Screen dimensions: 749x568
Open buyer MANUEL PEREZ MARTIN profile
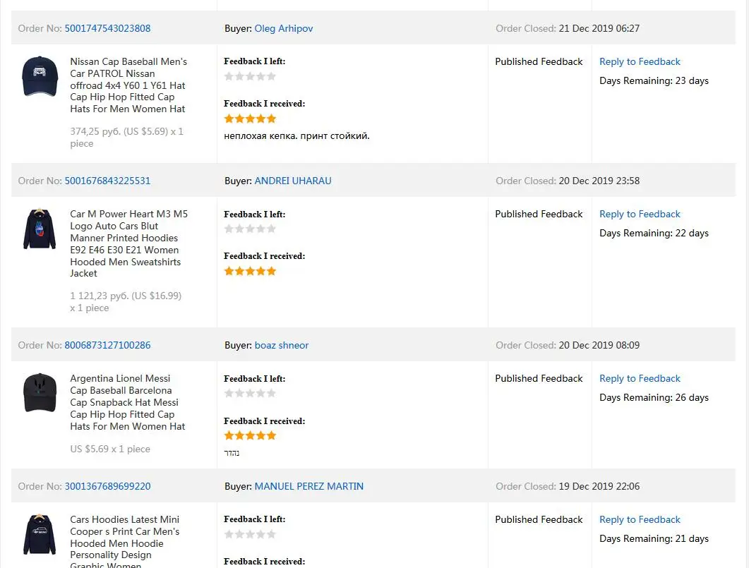(x=308, y=486)
